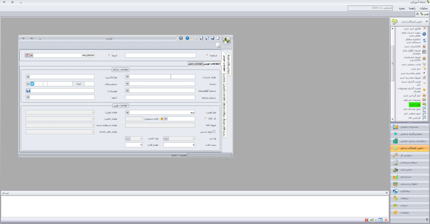Open راهنما menu
Screen dimensions: 430x224
(x=412, y=8)
